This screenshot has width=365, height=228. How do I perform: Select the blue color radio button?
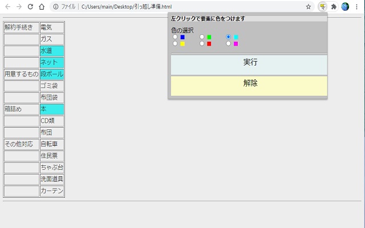(175, 36)
